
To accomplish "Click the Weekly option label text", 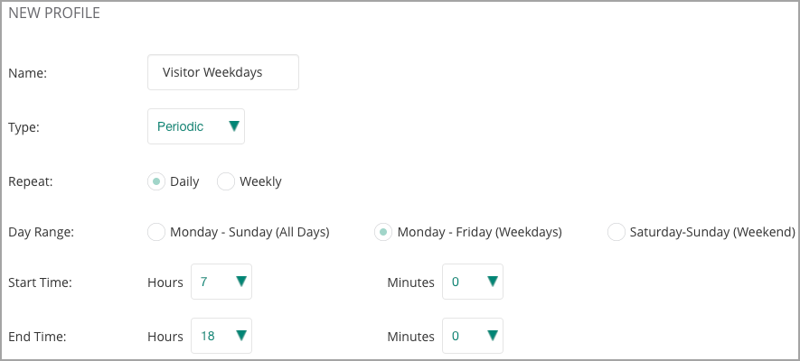I will point(260,181).
